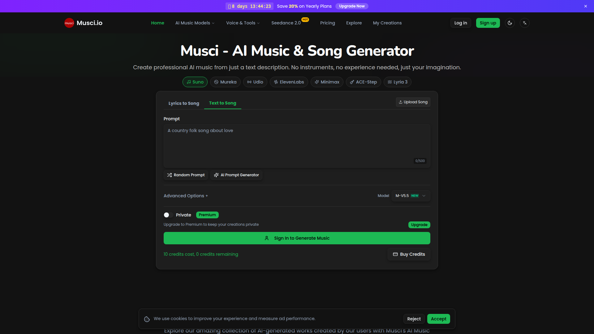Select the Minimax model chip
594x334 pixels.
327,82
